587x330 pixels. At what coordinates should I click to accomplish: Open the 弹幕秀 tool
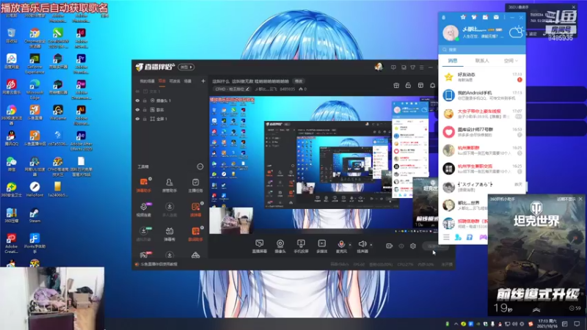pos(169,234)
